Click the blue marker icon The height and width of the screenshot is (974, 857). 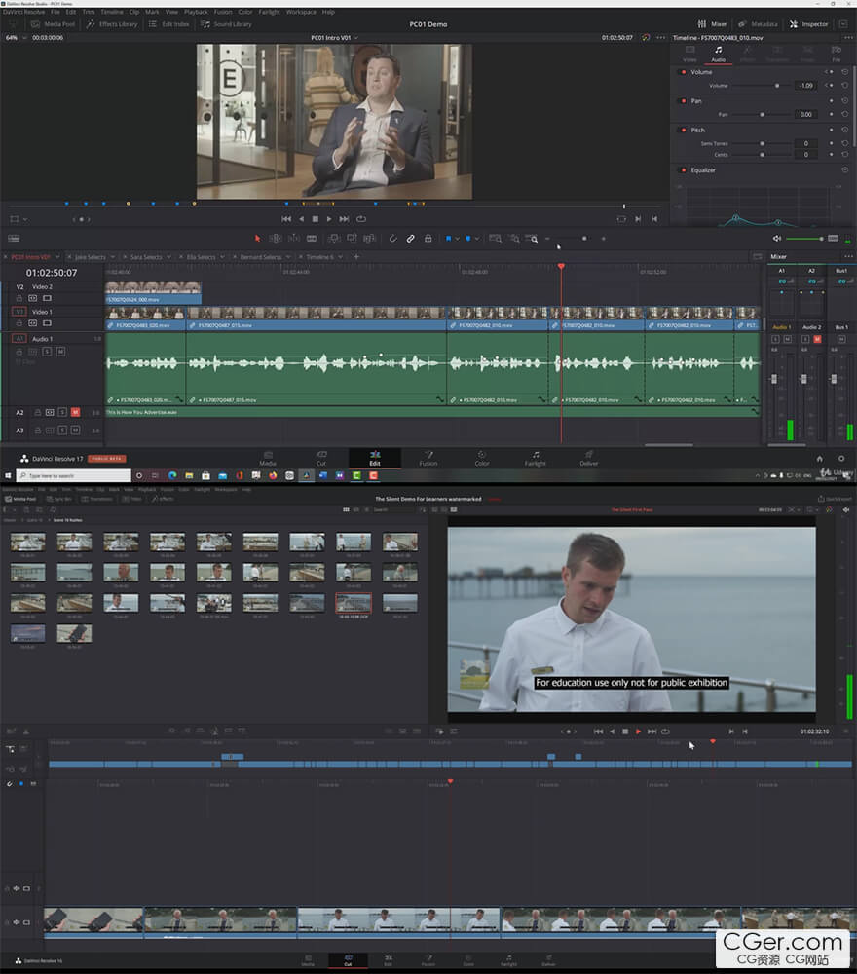[468, 239]
